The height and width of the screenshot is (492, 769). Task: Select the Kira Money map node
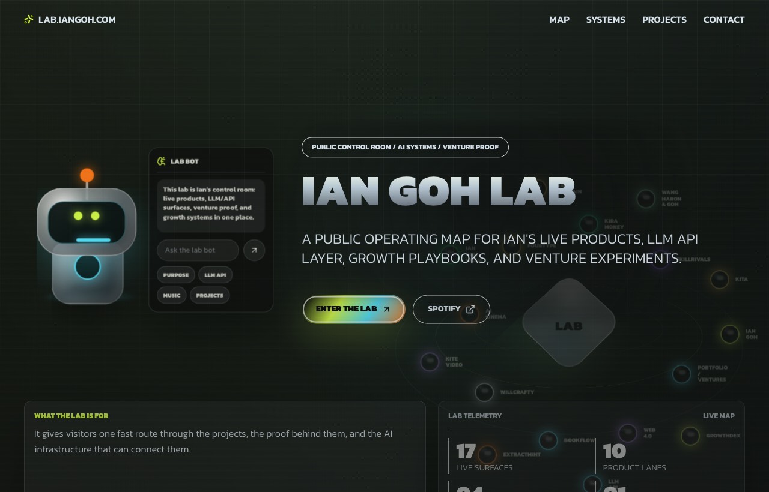tap(589, 224)
